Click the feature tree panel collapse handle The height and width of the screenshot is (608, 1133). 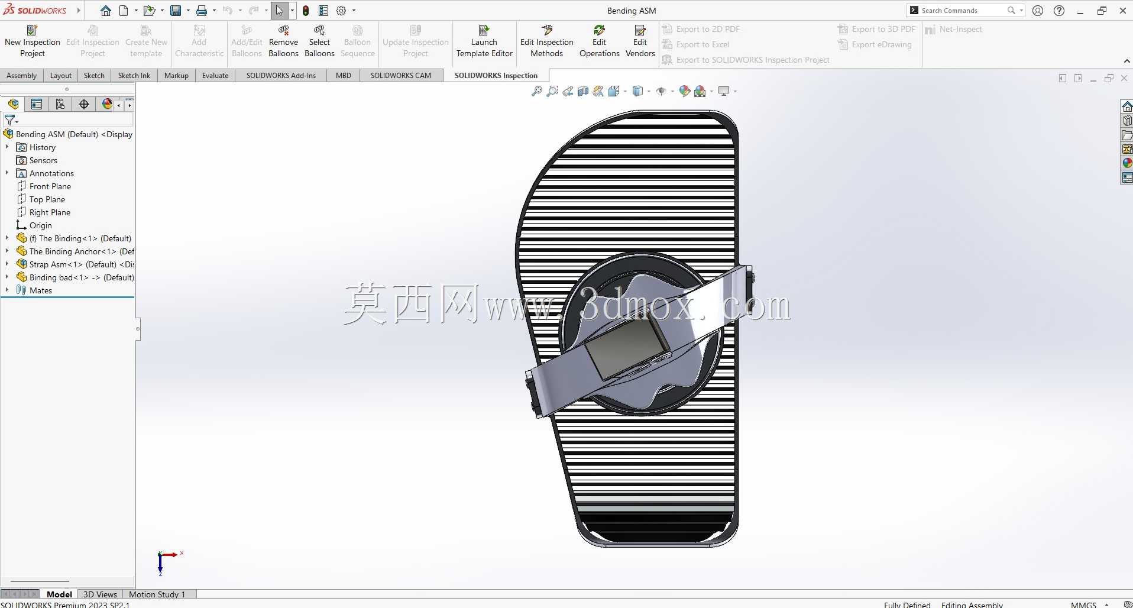pos(138,329)
